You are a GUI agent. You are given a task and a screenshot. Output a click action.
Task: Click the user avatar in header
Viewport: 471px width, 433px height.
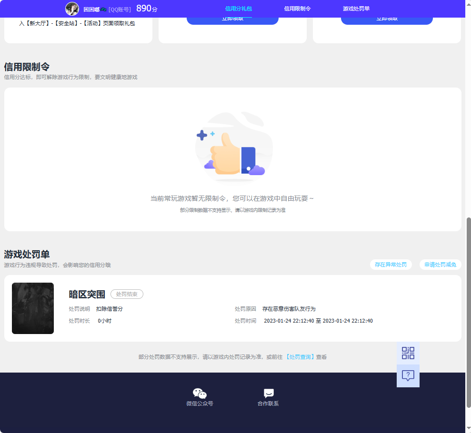(72, 9)
